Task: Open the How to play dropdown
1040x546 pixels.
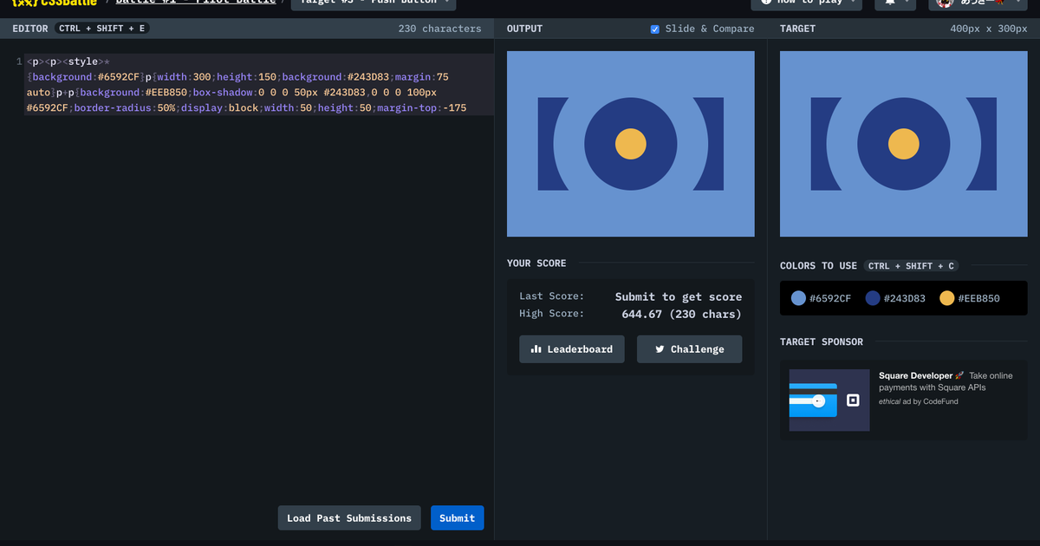Action: (806, 3)
